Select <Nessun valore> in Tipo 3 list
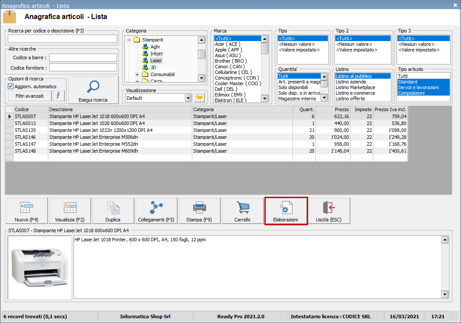Image resolution: width=461 pixels, height=323 pixels. [x=423, y=44]
